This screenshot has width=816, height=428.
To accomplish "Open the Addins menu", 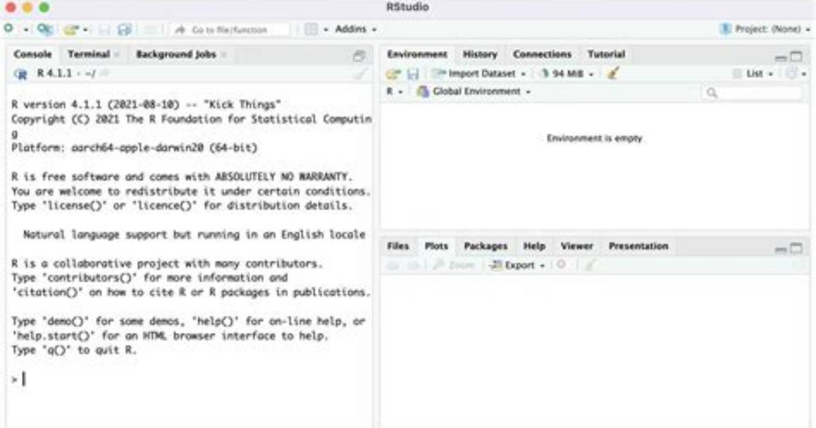I will (x=355, y=29).
